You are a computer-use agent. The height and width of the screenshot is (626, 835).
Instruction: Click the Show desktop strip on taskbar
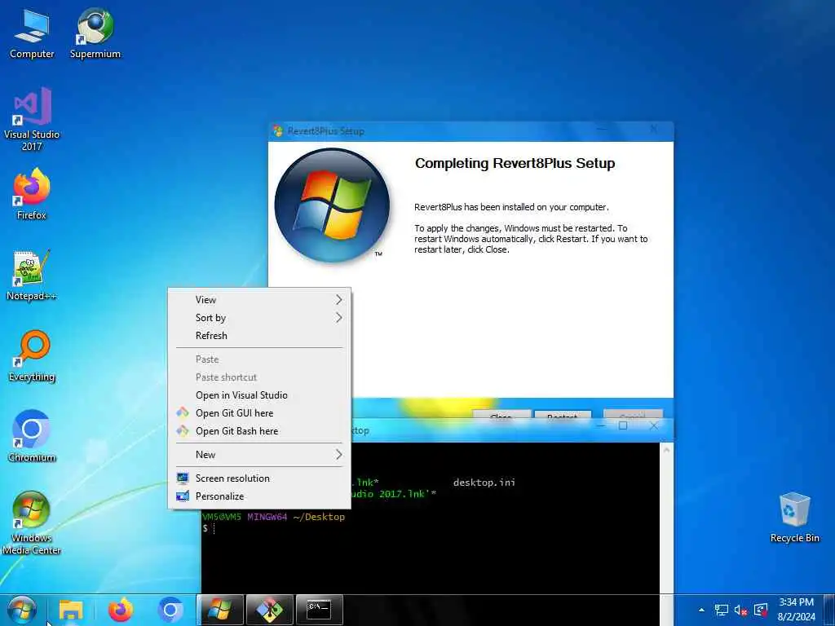click(x=829, y=610)
